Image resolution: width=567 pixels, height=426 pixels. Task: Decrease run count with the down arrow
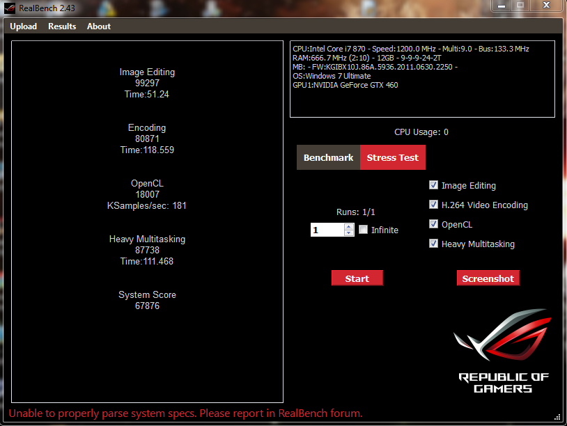click(349, 233)
